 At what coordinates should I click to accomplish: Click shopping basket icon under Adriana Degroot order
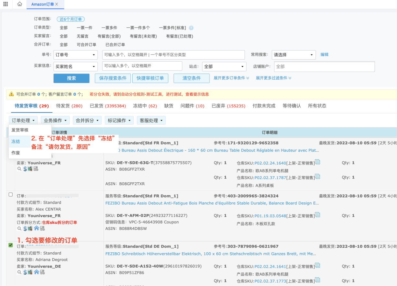(x=30, y=272)
